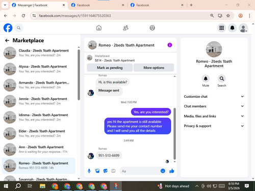
Task: Choose a GIF icon
Action: pyautogui.click(x=113, y=171)
